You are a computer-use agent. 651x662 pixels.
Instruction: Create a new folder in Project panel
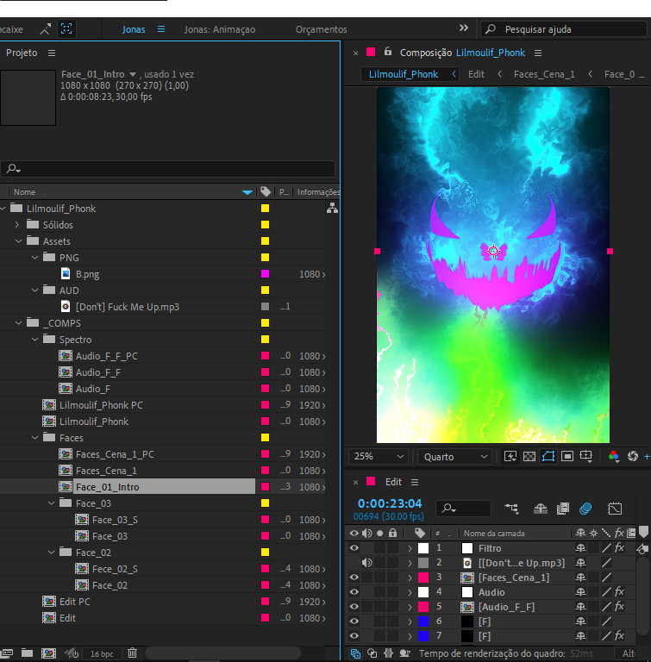[27, 653]
